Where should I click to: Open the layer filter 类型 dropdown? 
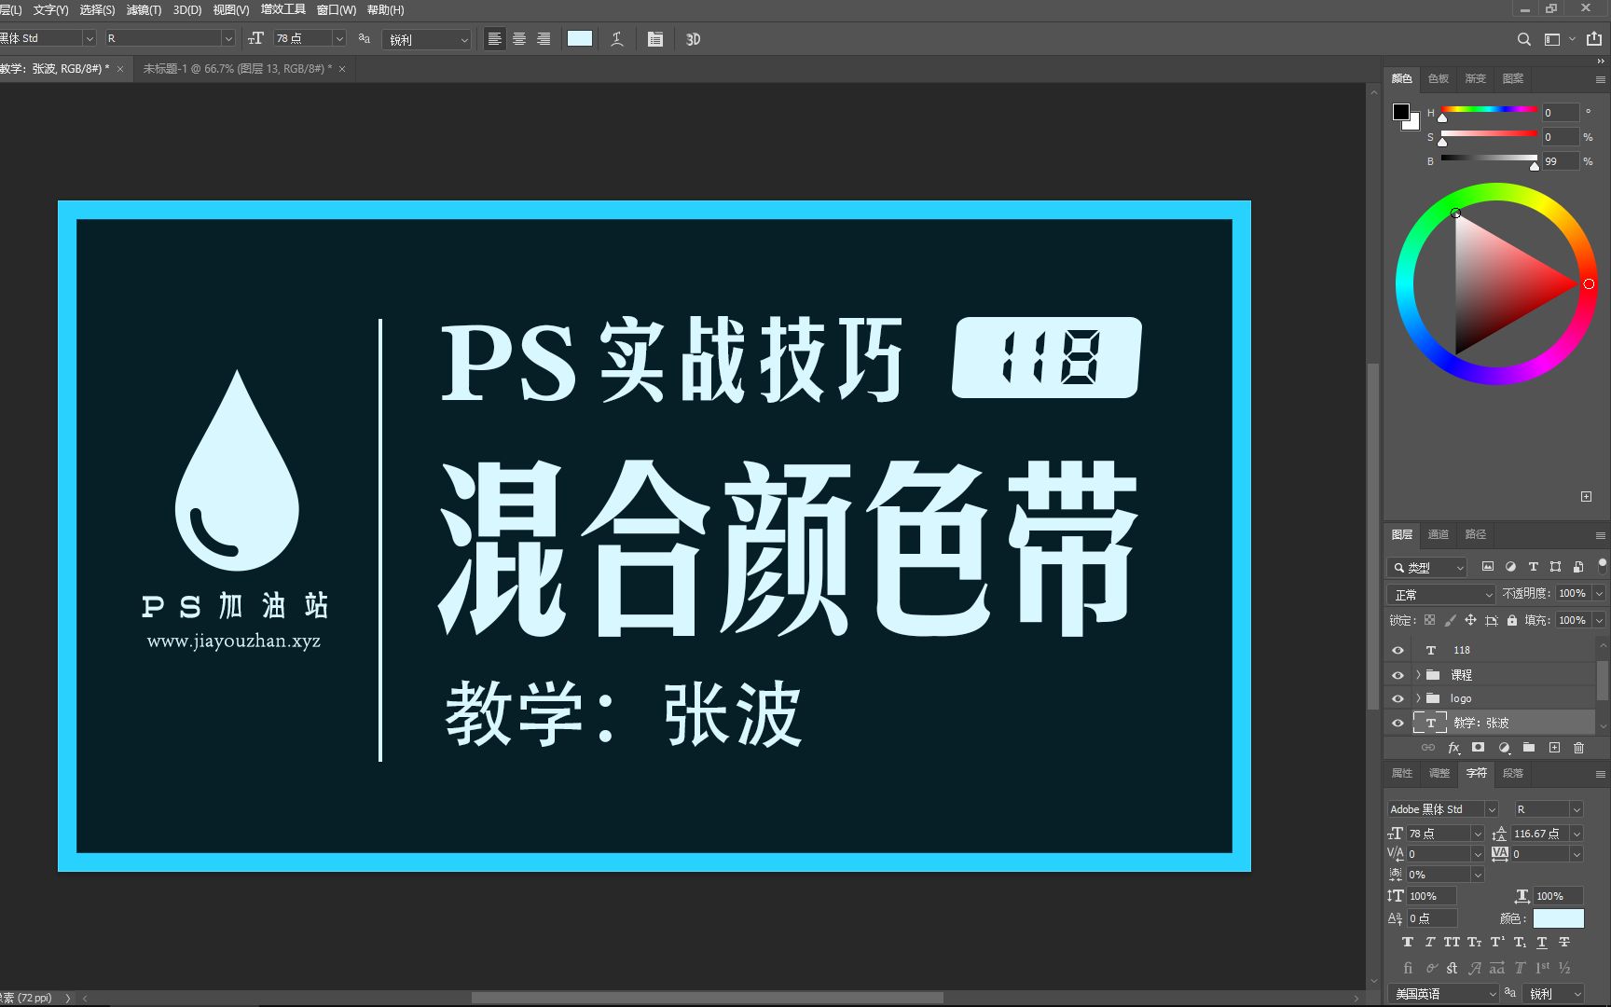tap(1427, 567)
